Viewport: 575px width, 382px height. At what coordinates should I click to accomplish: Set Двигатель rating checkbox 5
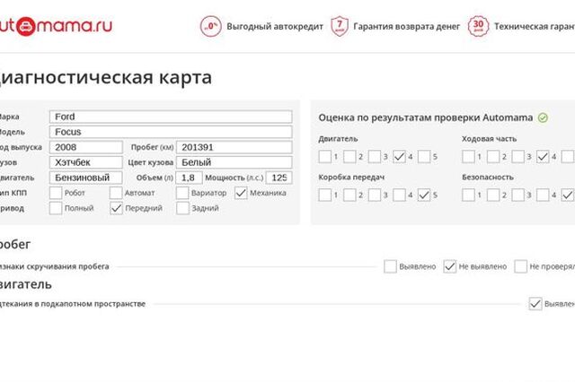(x=424, y=157)
